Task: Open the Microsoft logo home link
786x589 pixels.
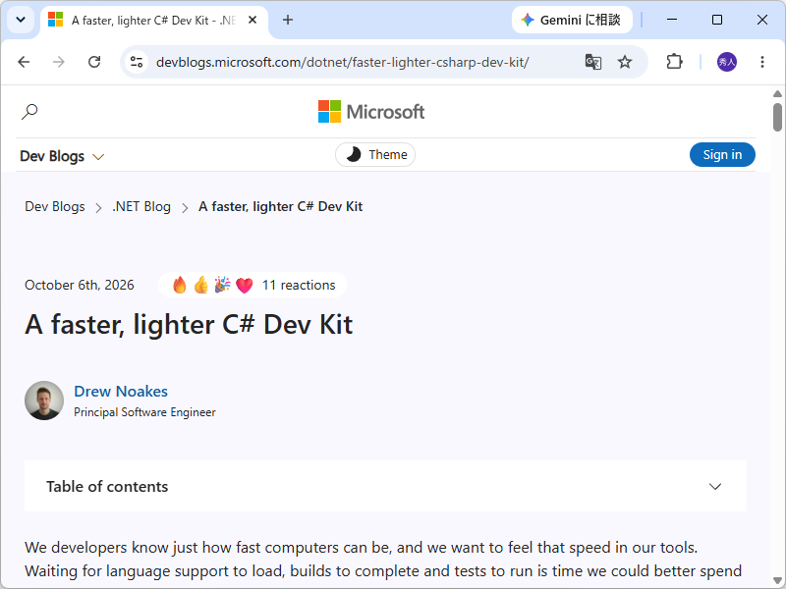Action: [371, 112]
